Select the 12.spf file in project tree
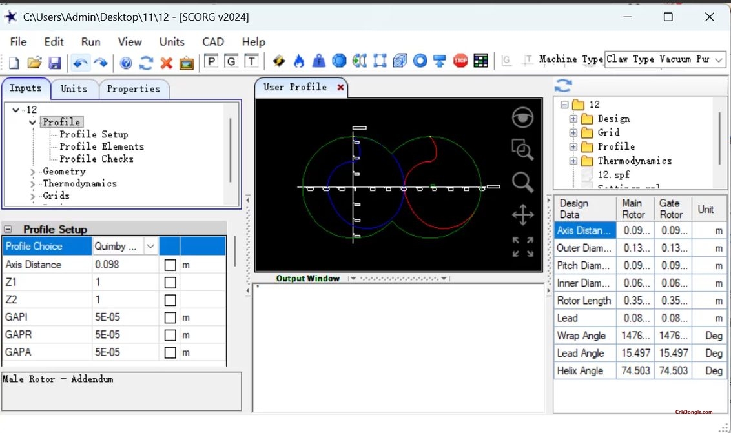This screenshot has height=433, width=731. [613, 174]
